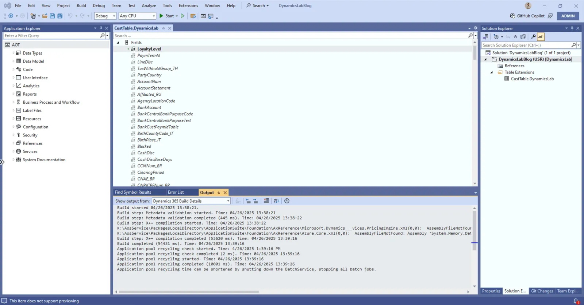This screenshot has height=305, width=584.
Task: Open the Start button dropdown arrow
Action: click(x=177, y=16)
